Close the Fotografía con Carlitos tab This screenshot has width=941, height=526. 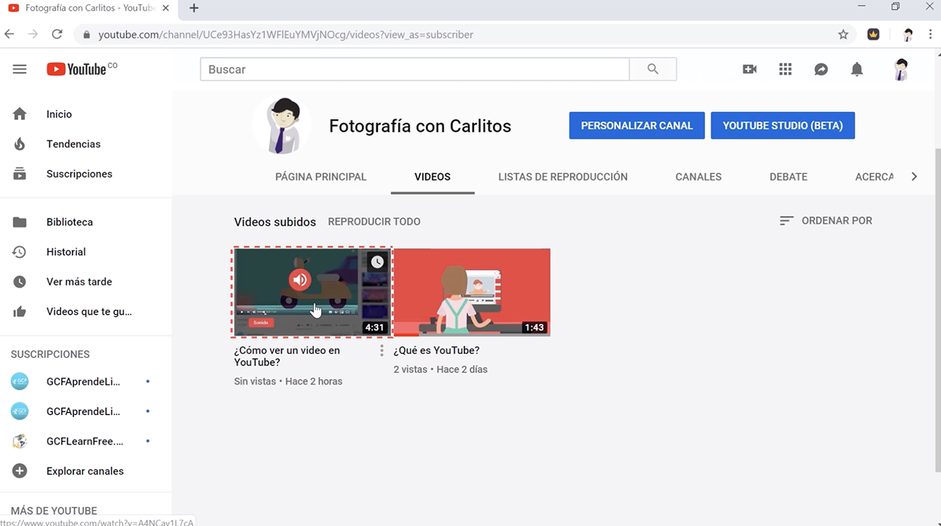point(165,8)
